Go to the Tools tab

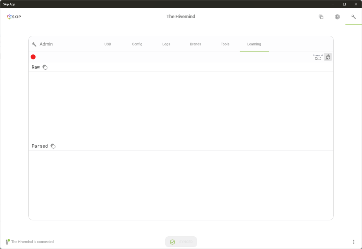(x=225, y=44)
